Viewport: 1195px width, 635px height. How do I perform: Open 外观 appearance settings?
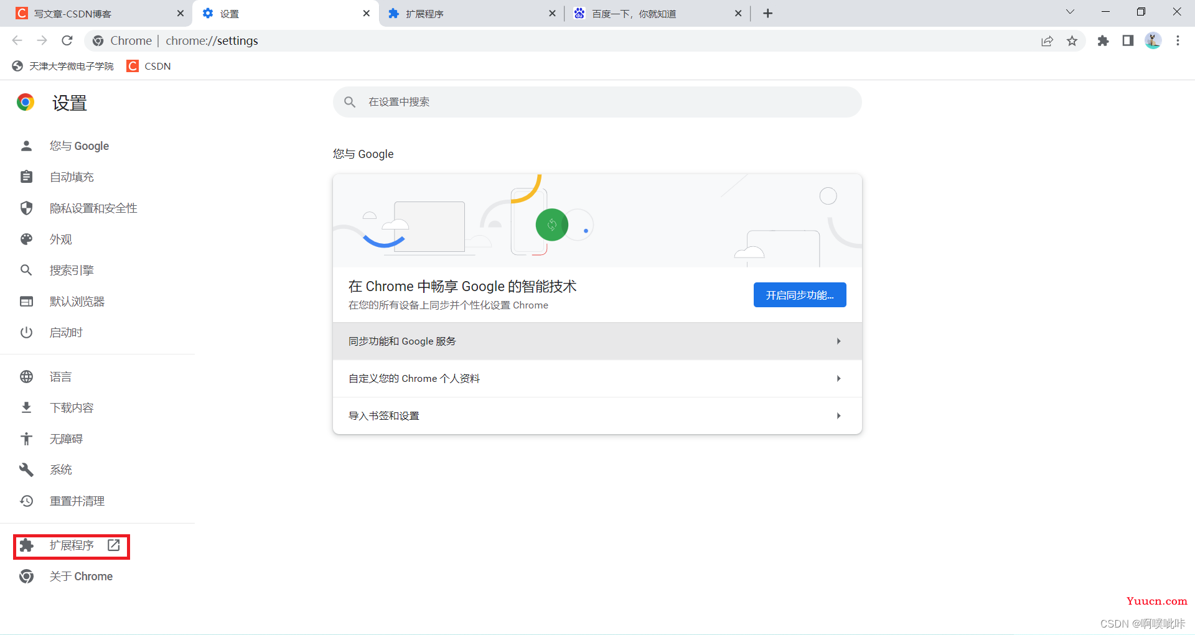point(61,239)
